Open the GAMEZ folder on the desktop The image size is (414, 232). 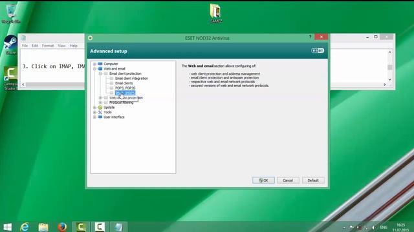click(215, 13)
